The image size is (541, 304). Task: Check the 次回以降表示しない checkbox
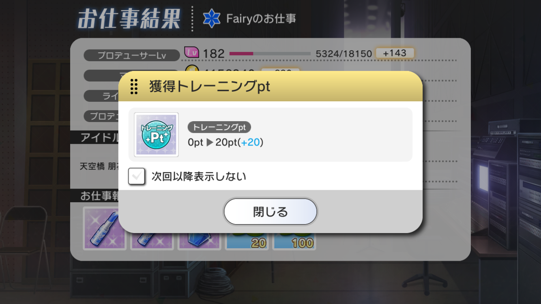point(137,176)
